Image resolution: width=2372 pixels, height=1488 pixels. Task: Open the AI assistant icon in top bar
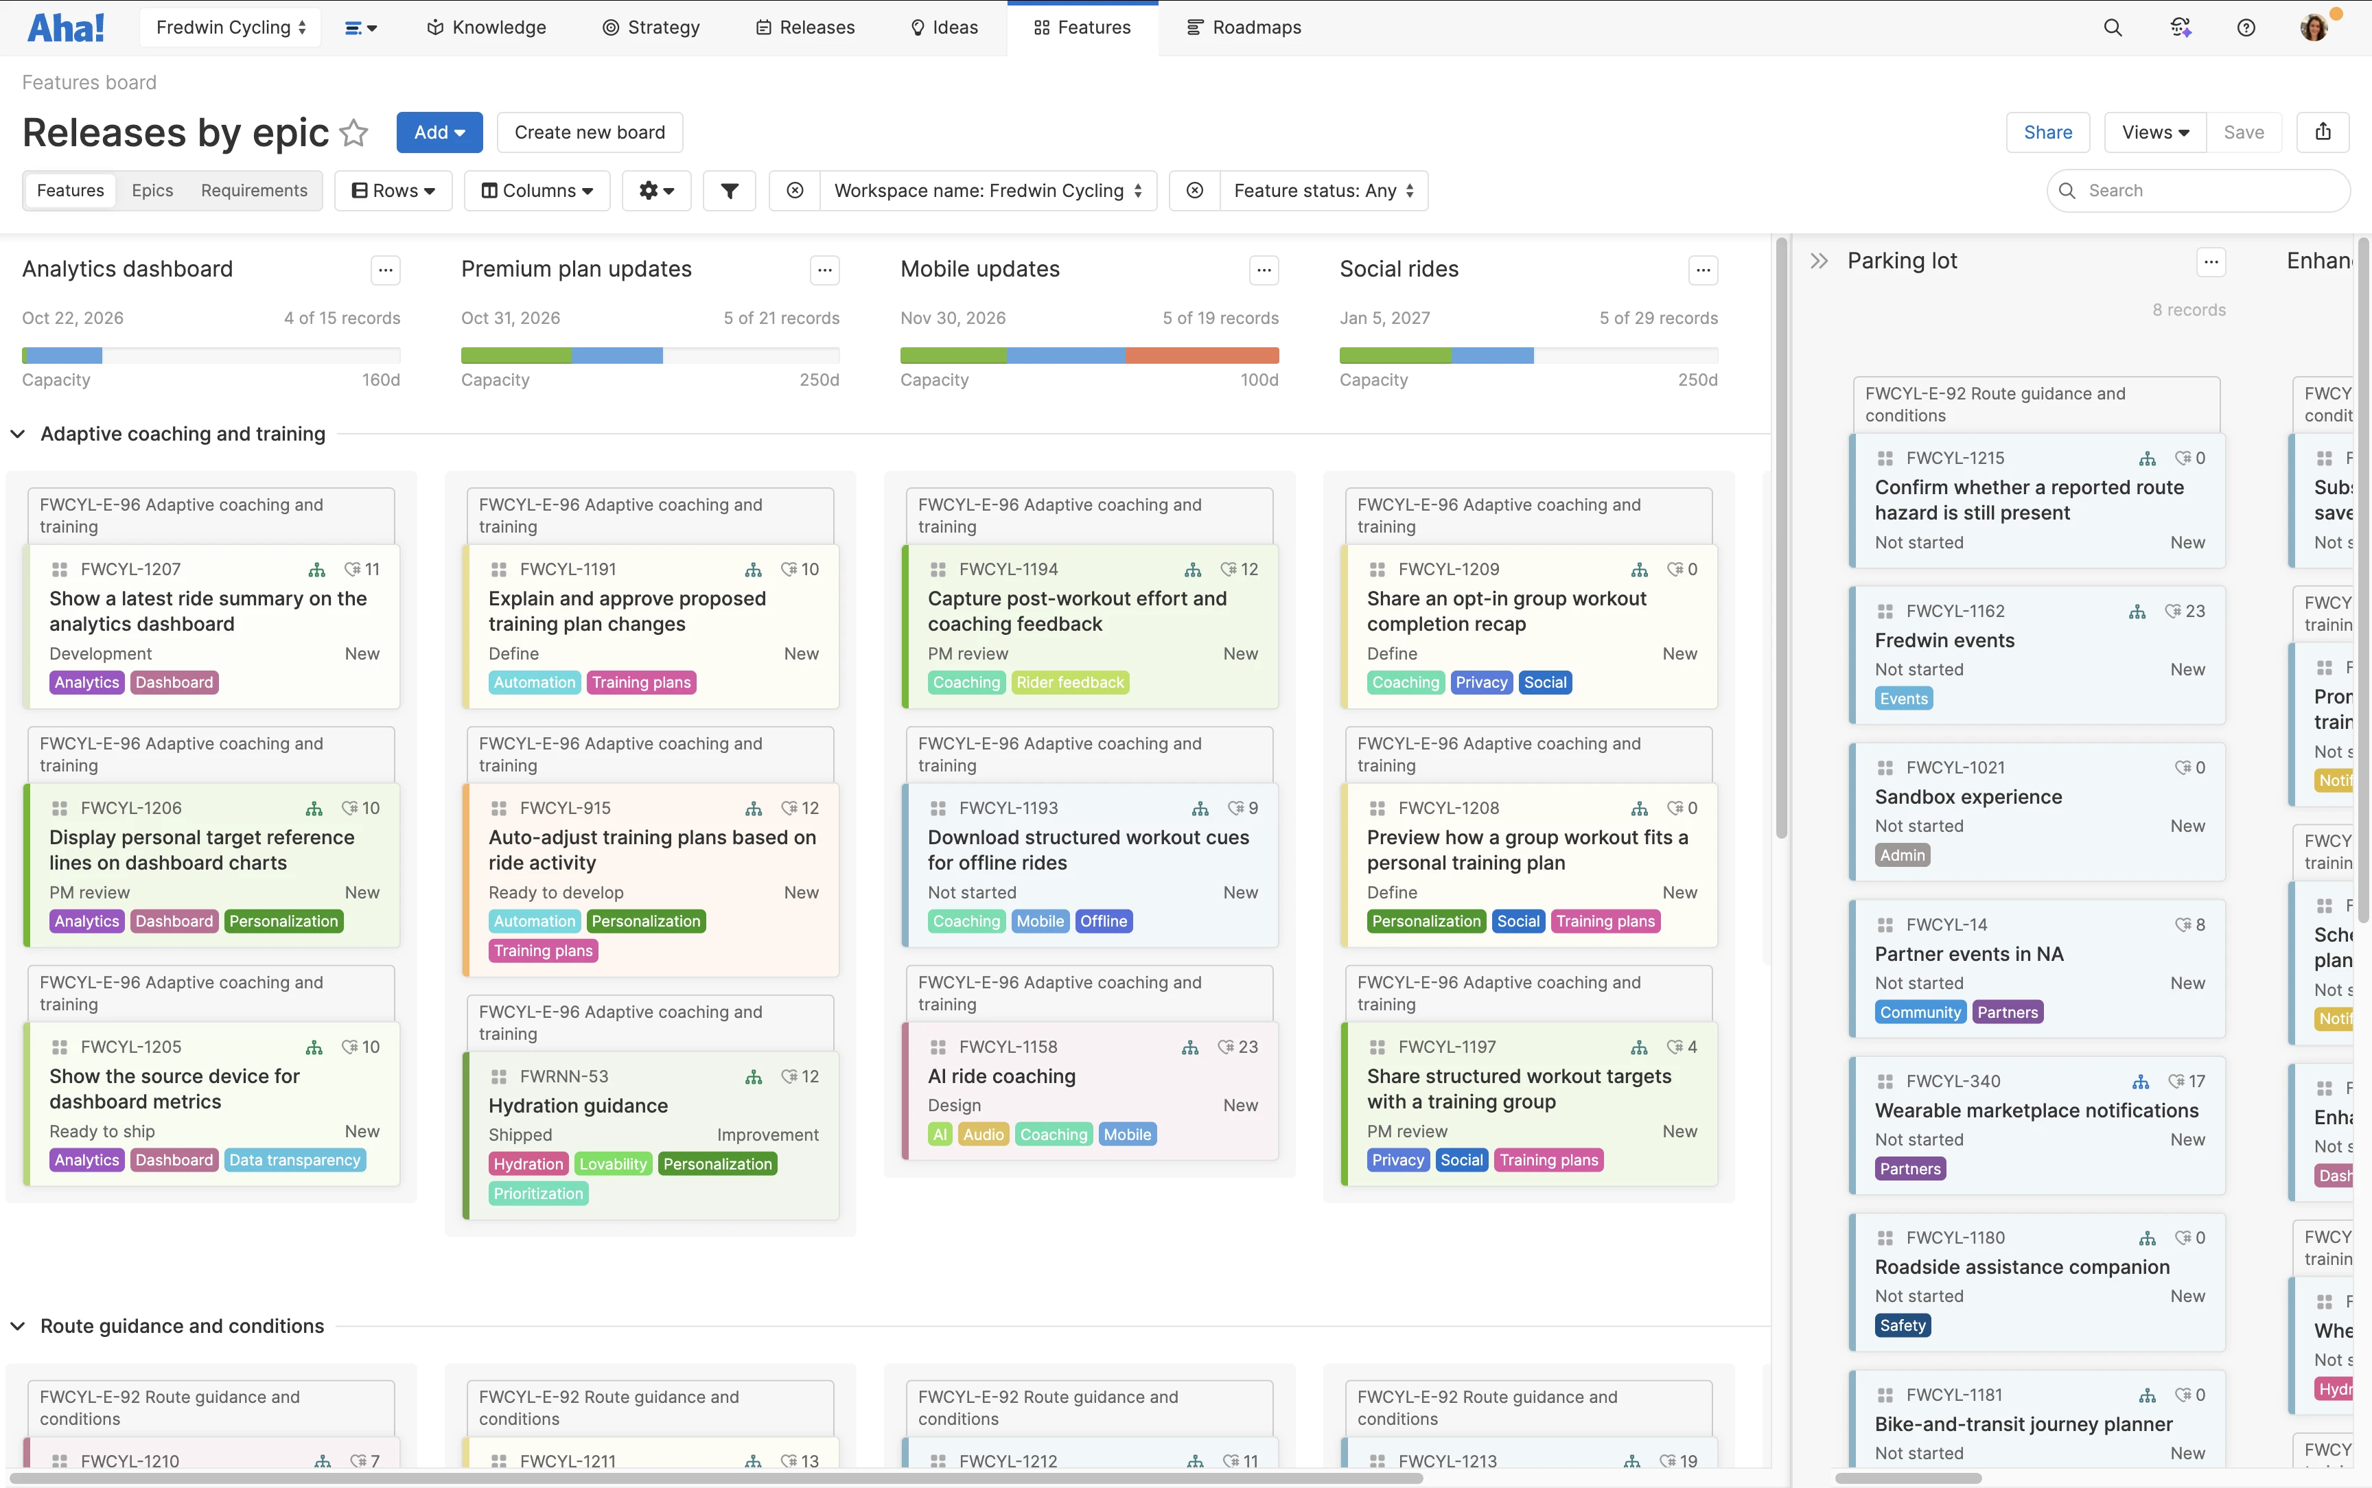(x=2180, y=27)
